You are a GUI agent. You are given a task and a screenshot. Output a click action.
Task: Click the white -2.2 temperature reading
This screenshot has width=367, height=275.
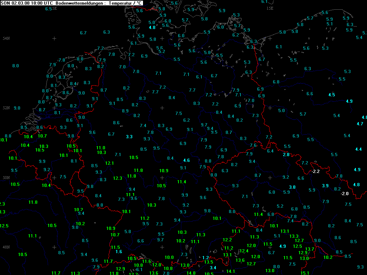316,172
